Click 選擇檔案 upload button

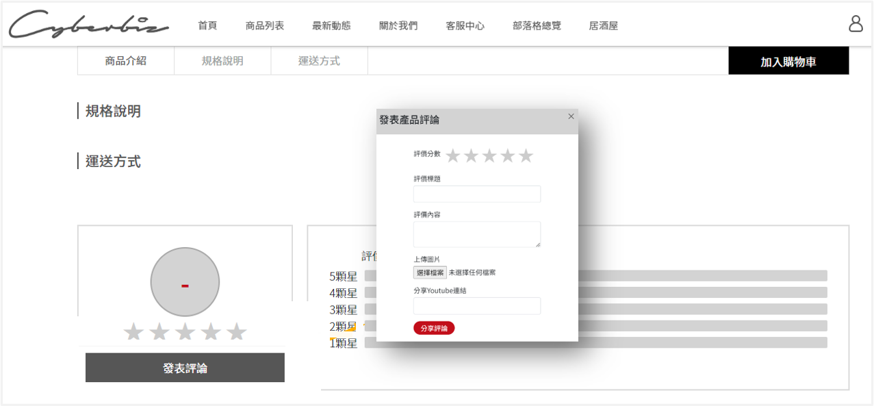(430, 272)
